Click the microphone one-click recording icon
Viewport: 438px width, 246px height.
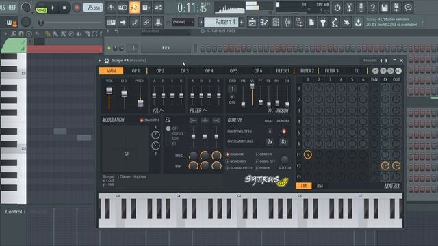click(x=361, y=8)
